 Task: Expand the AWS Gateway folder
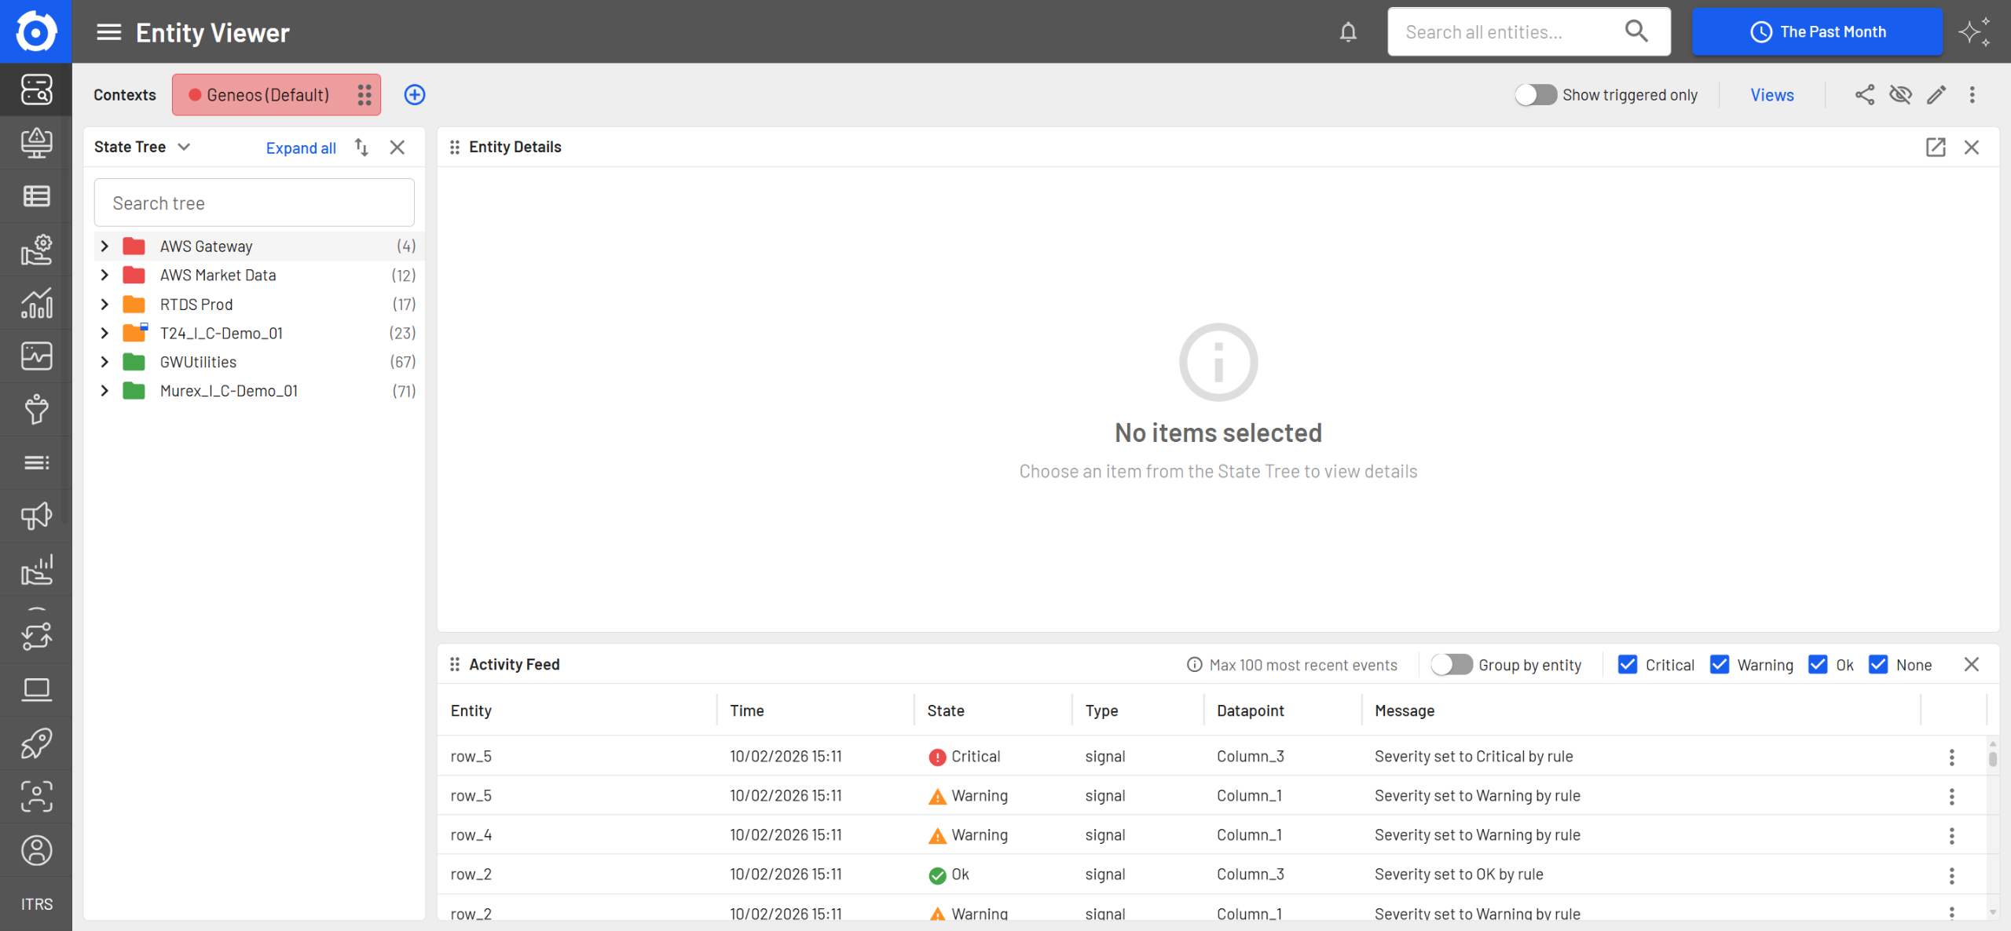tap(104, 246)
